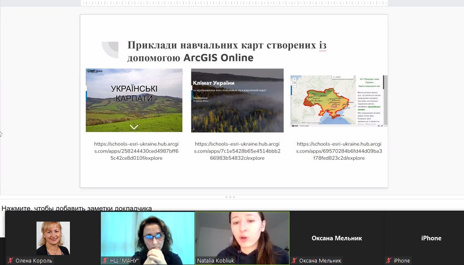Click the three-dot notes pane divider handle

pos(231,197)
